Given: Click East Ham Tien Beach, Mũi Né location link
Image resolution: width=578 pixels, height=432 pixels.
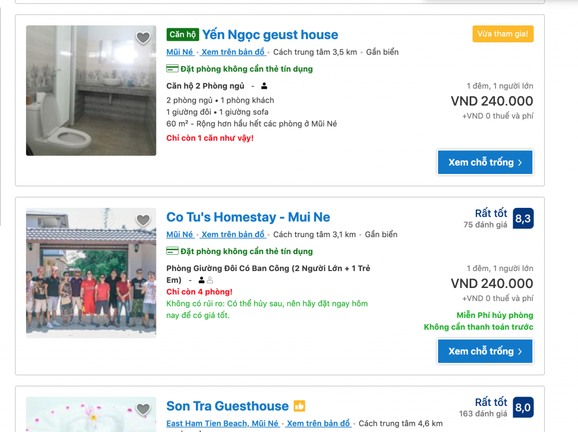Looking at the screenshot, I should click(x=222, y=424).
